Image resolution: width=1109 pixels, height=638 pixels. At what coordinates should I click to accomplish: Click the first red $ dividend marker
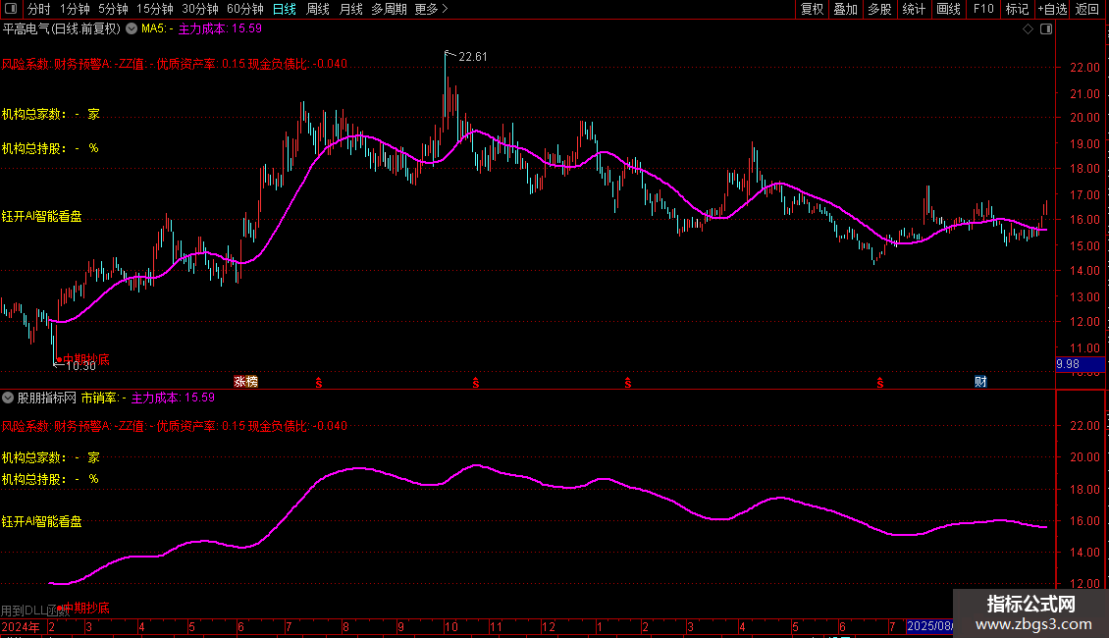319,381
